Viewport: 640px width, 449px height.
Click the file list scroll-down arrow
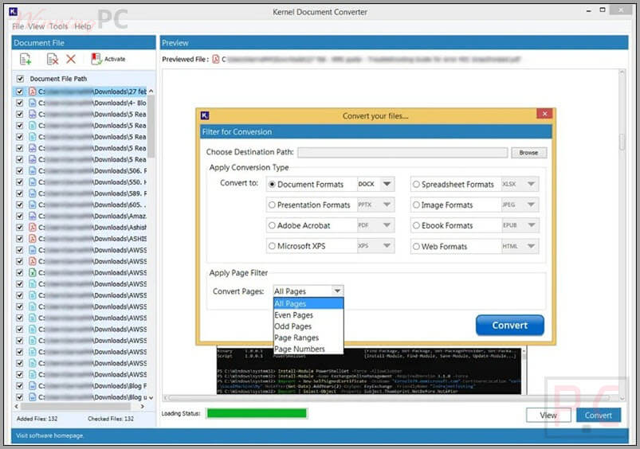(x=151, y=397)
